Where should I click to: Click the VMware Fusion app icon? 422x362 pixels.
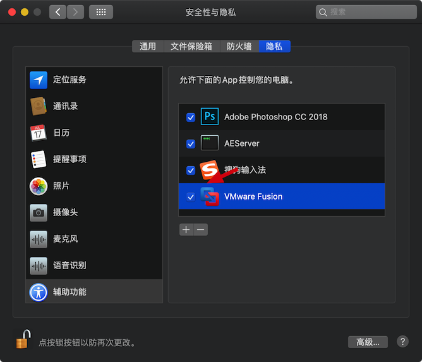209,196
